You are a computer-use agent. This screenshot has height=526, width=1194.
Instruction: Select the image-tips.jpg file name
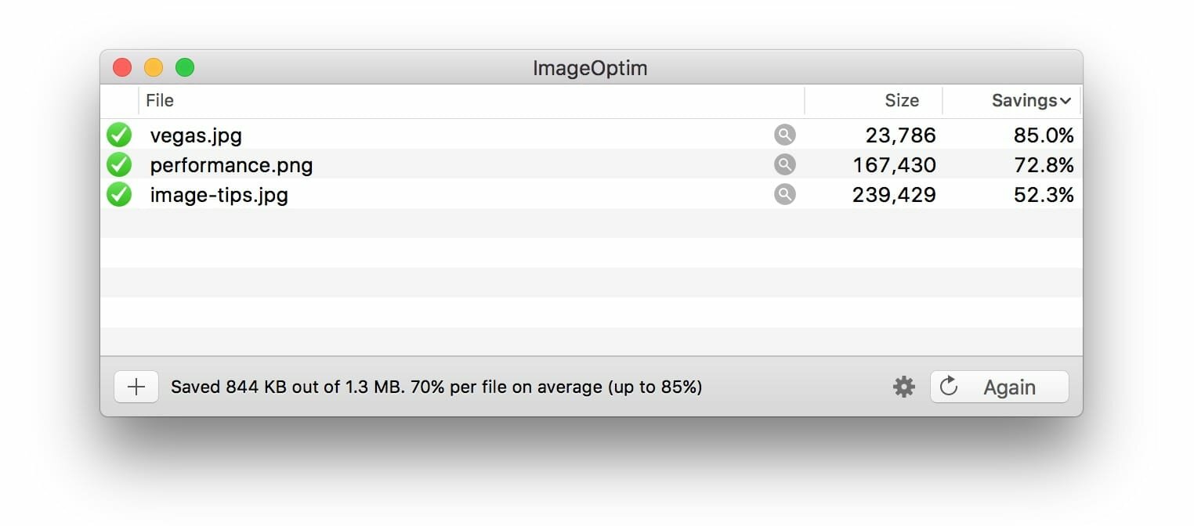[219, 195]
